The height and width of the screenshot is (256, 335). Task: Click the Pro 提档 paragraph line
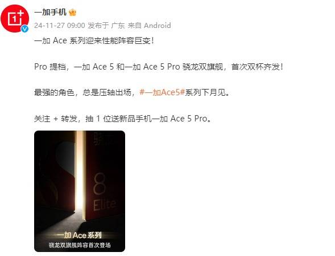[x=159, y=67]
